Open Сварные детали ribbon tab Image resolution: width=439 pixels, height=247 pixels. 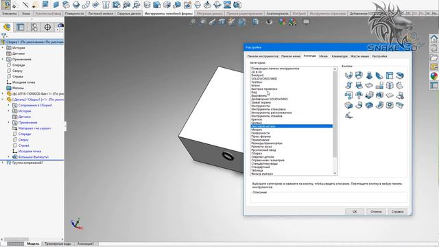129,14
